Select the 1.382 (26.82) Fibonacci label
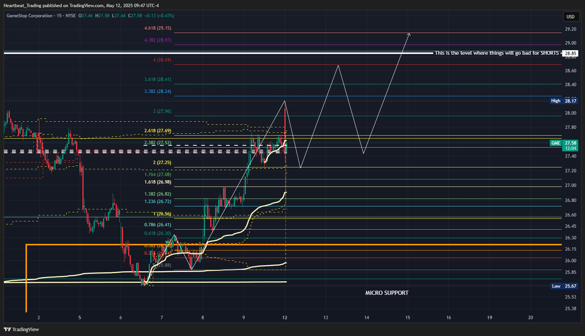The height and width of the screenshot is (336, 585). 158,194
